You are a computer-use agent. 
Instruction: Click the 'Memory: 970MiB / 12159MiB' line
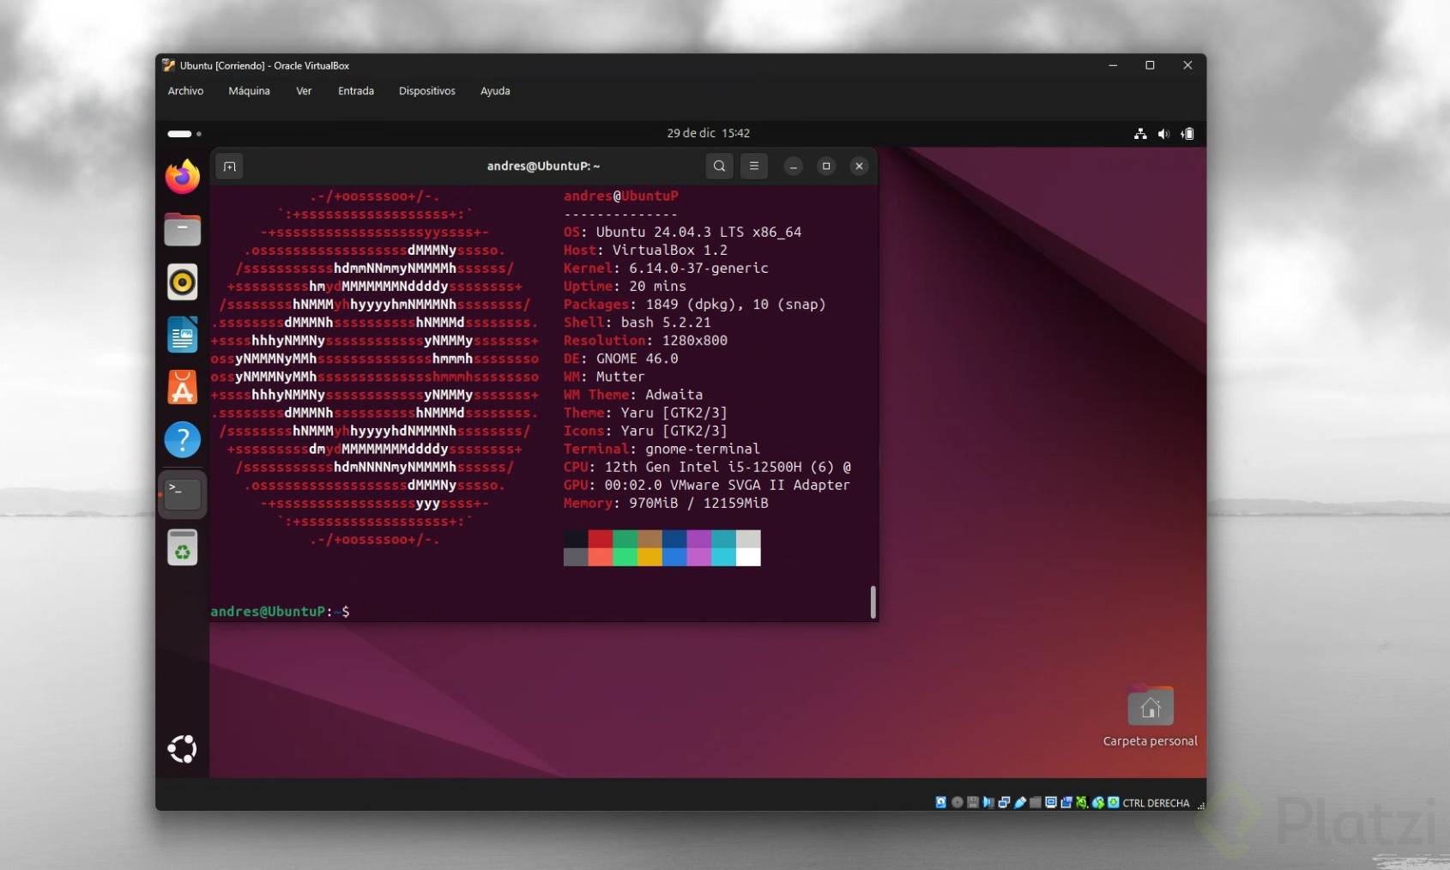point(666,503)
